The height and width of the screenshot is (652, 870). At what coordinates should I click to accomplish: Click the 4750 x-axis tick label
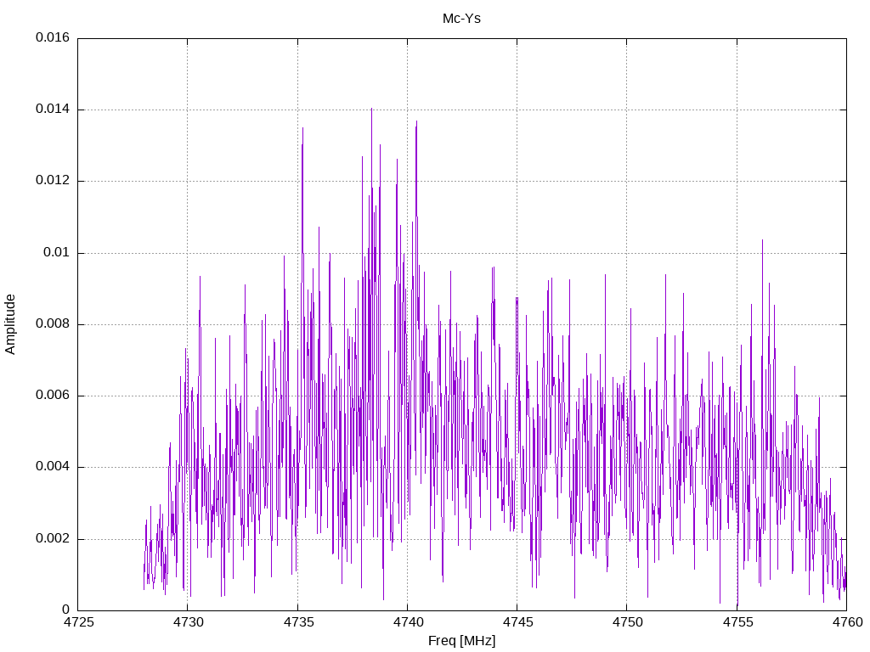pos(628,622)
